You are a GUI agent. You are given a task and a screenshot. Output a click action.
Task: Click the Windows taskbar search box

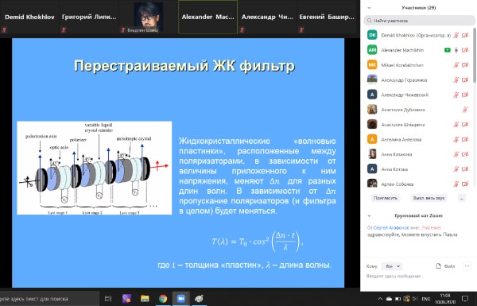(49, 299)
